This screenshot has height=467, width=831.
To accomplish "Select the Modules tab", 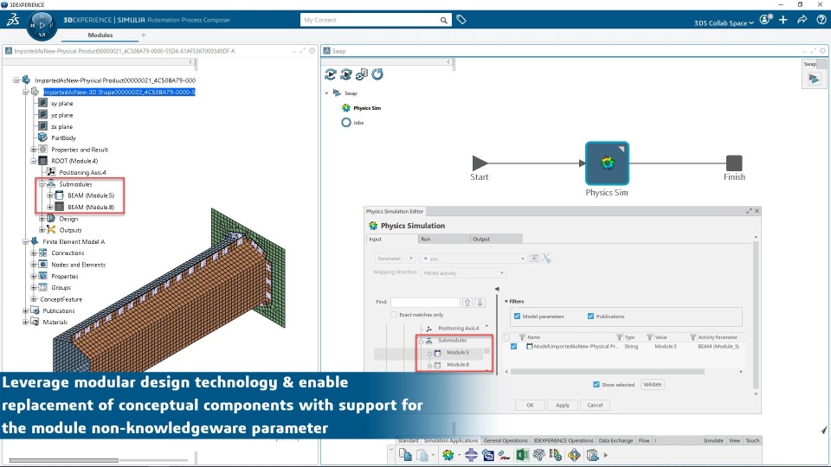I will tap(100, 35).
